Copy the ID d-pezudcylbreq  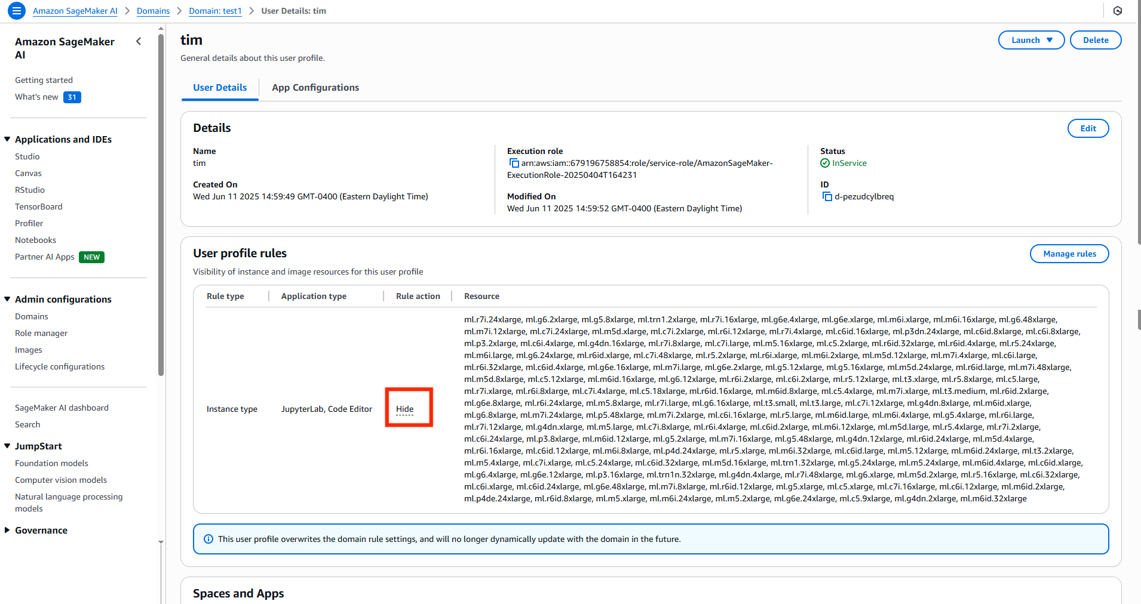pyautogui.click(x=827, y=196)
